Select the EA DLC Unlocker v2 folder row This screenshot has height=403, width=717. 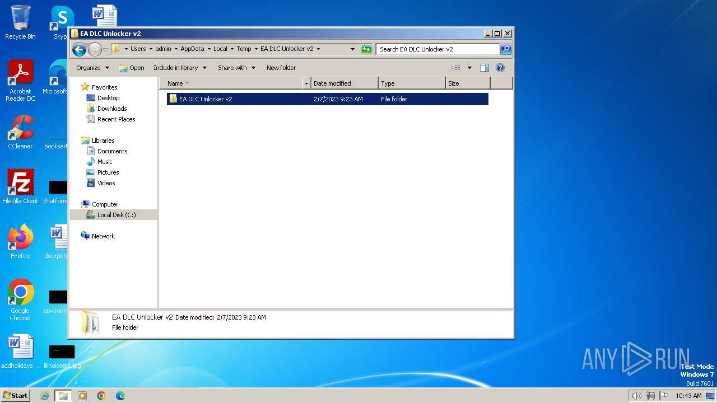pos(328,99)
